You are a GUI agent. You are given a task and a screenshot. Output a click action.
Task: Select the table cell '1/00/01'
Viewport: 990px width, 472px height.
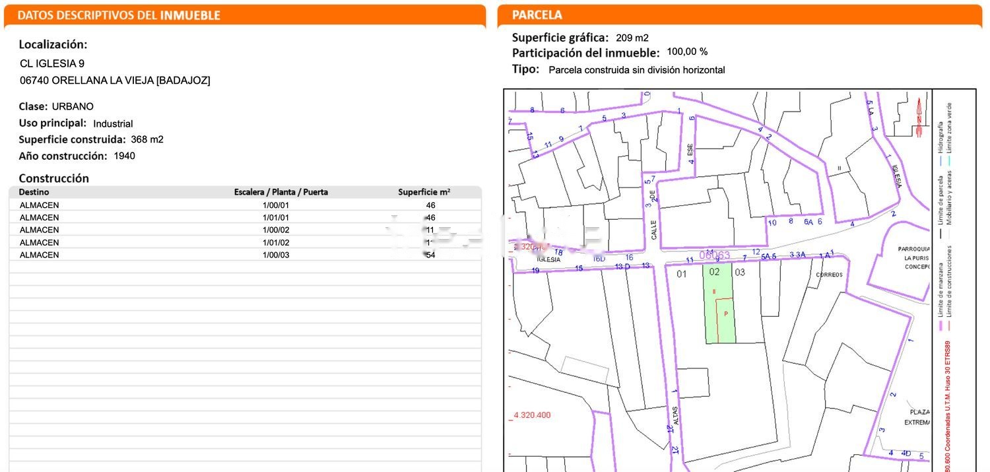coord(276,205)
